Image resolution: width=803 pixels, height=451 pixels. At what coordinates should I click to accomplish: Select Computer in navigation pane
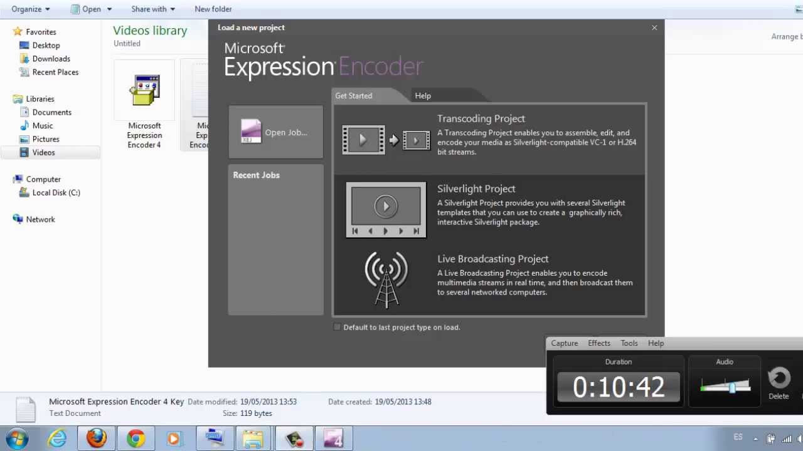[x=43, y=179]
